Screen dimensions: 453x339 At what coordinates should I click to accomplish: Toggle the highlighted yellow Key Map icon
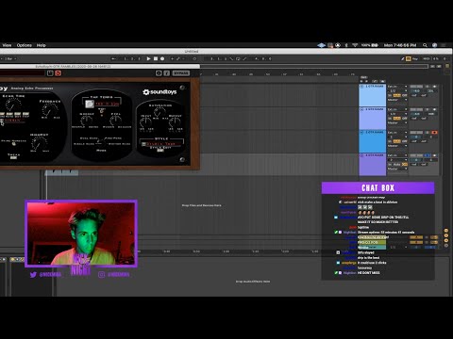pos(409,58)
